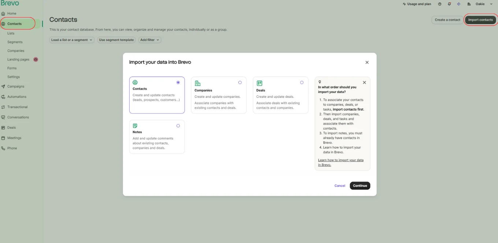Screen dimensions: 498x243
Task: Click the Home house icon in sidebar
Action: point(3,14)
